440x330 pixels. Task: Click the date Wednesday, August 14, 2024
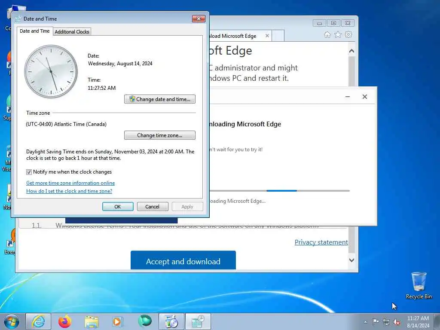(120, 64)
